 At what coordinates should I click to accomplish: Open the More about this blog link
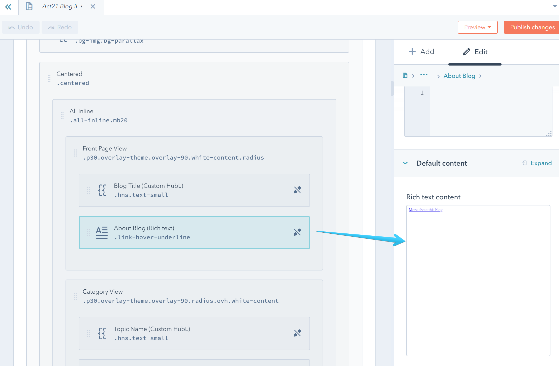(x=425, y=209)
